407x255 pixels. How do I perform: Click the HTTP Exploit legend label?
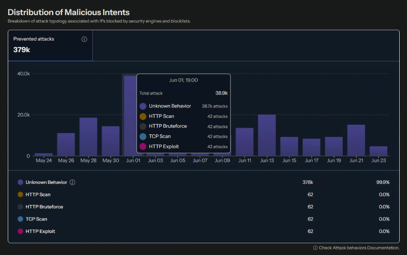(x=40, y=231)
